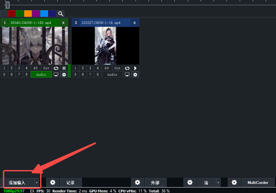The height and width of the screenshot is (193, 276).
Task: Click Cut on input 1
Action: 46,68
